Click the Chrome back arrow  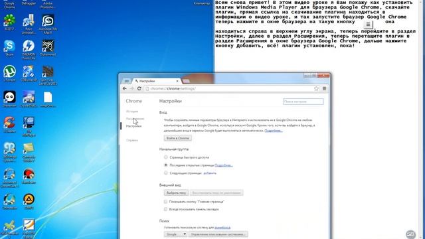point(125,88)
